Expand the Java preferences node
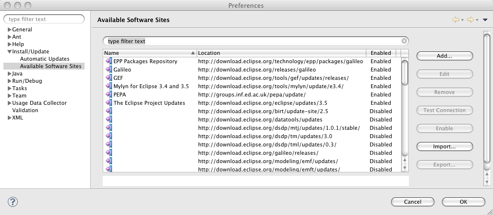493x215 pixels. [9, 73]
